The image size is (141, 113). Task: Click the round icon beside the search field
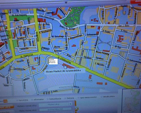click(x=77, y=108)
